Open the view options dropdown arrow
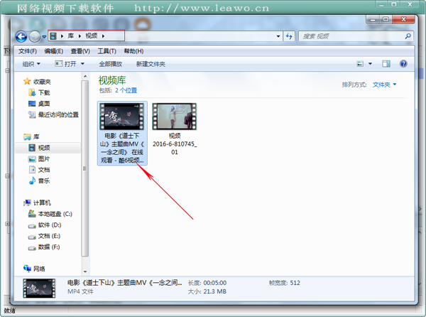426x317 pixels. click(x=370, y=64)
